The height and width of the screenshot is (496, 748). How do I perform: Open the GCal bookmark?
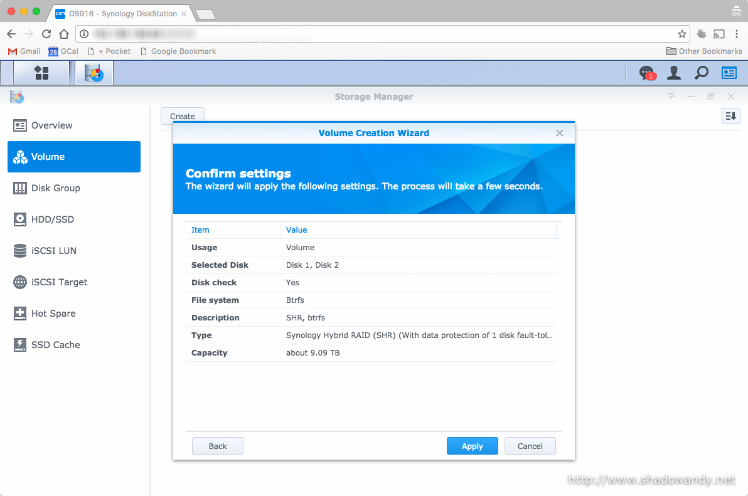[63, 51]
